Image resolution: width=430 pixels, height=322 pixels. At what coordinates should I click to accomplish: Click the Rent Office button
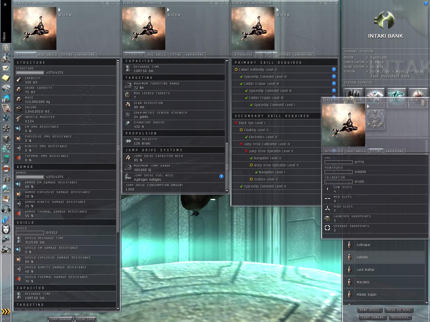tap(370, 310)
